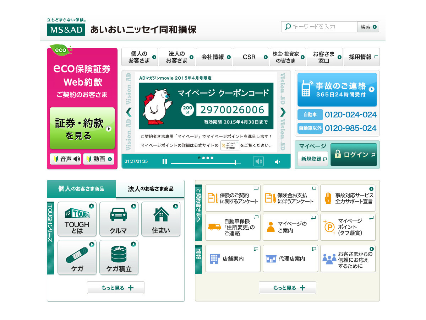Open マイページポイント (タフ懸賞) tile
This screenshot has width=426, height=320.
[348, 227]
